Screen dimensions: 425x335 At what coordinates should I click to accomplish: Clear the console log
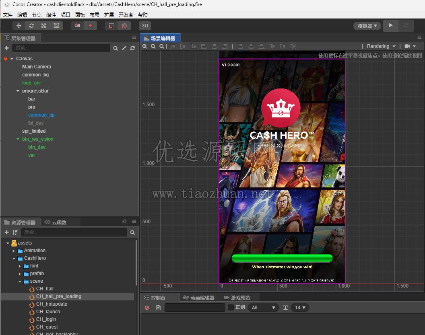(x=147, y=308)
